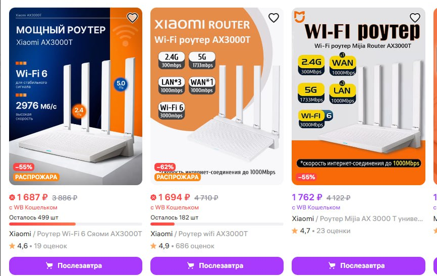Image resolution: width=437 pixels, height=276 pixels.
Task: Open product image of Мощный роутер Xiaomi AX3000T
Action: coord(76,96)
